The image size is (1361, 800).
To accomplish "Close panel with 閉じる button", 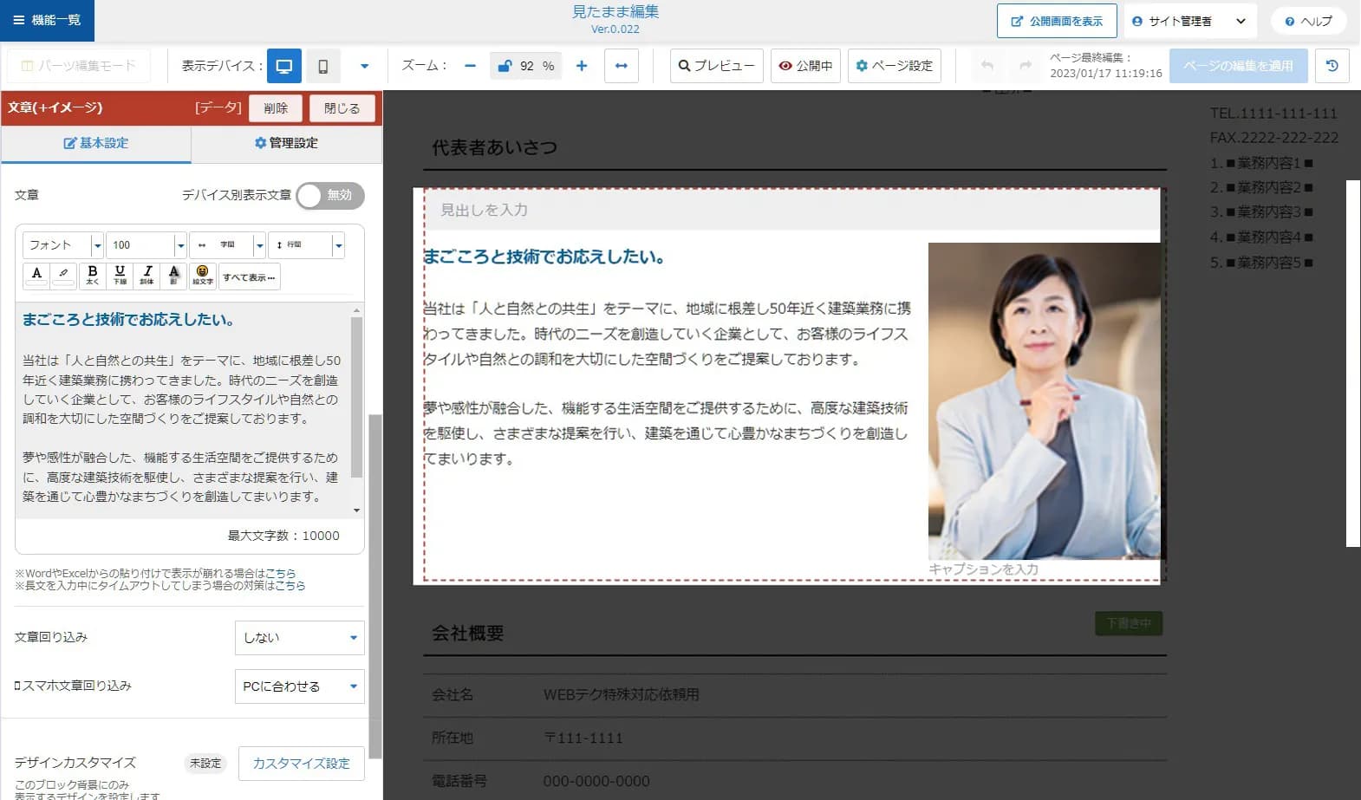I will (342, 107).
